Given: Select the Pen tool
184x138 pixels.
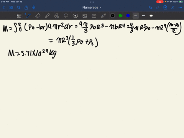Looking at the screenshot, I should 28,16.
